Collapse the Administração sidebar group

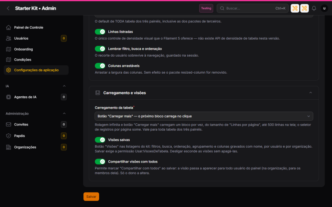(x=64, y=113)
